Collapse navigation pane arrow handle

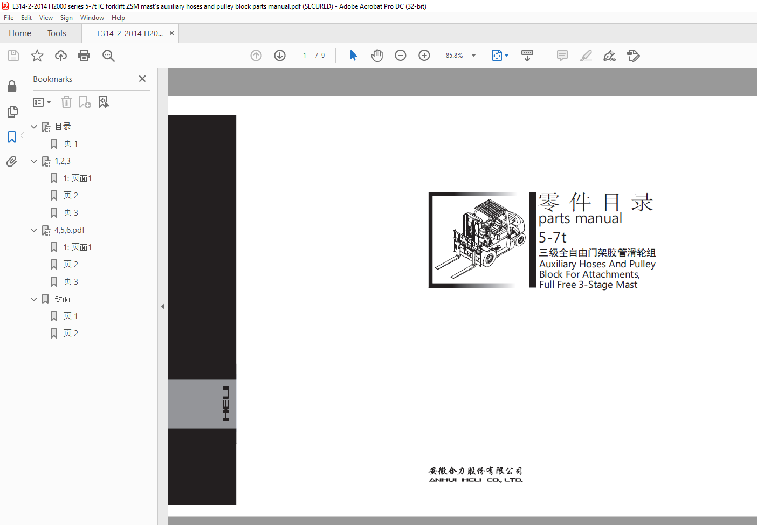pos(163,306)
